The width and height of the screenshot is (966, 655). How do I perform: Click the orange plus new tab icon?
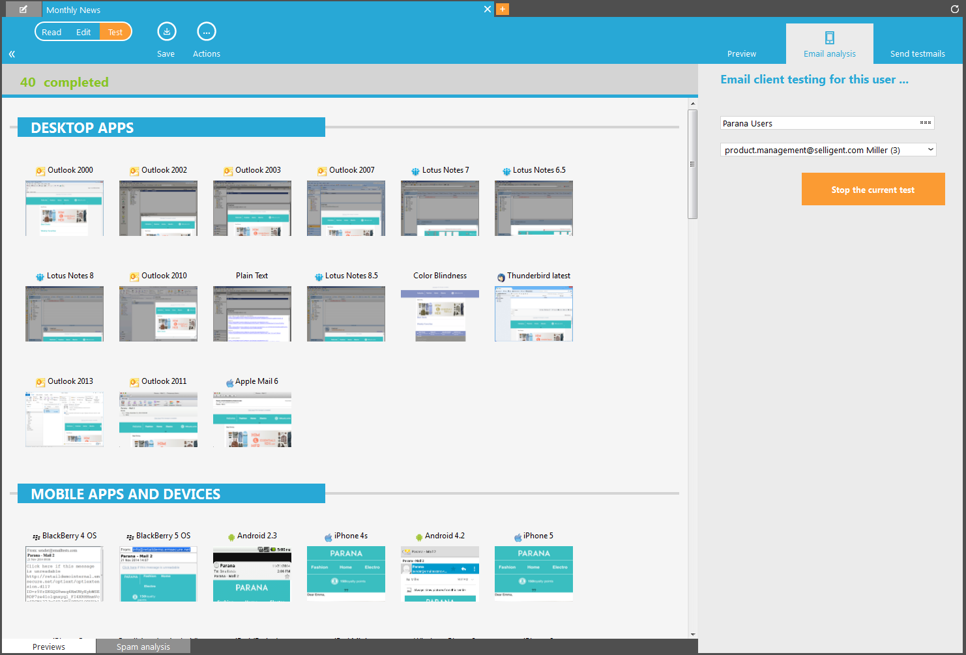[x=503, y=9]
